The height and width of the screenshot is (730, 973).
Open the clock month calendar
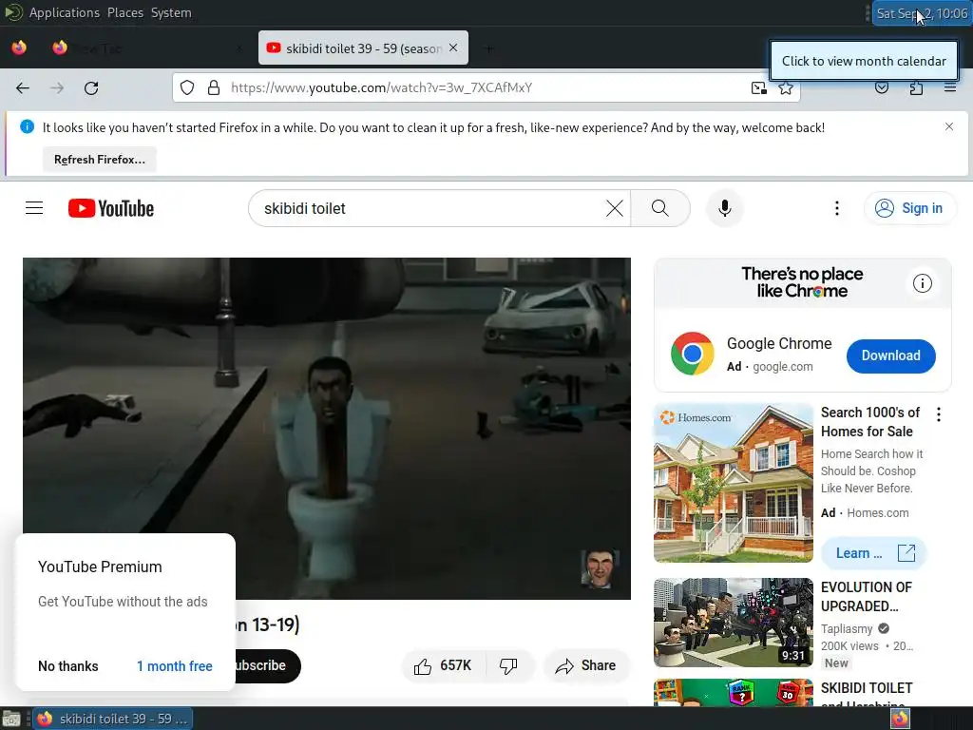[922, 13]
